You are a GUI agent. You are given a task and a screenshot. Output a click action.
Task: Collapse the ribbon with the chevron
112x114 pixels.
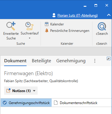(x=109, y=15)
